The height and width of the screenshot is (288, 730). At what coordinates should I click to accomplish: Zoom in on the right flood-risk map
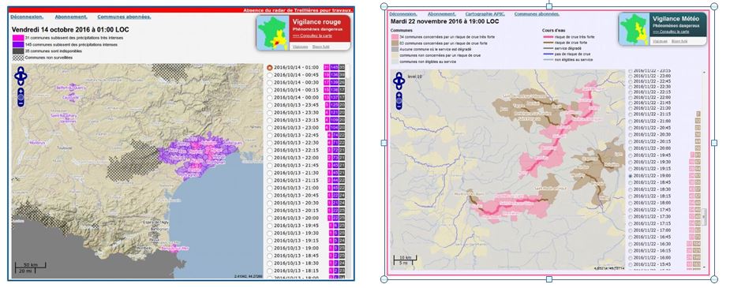click(399, 95)
